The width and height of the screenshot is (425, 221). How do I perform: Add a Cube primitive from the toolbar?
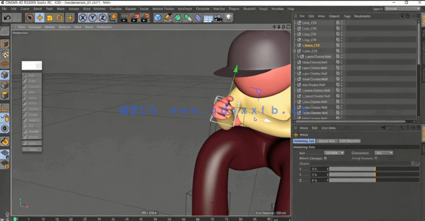(158, 18)
